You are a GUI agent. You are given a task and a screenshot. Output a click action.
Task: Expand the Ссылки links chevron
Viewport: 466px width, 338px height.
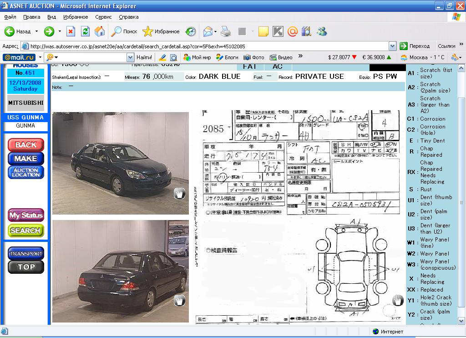(461, 44)
